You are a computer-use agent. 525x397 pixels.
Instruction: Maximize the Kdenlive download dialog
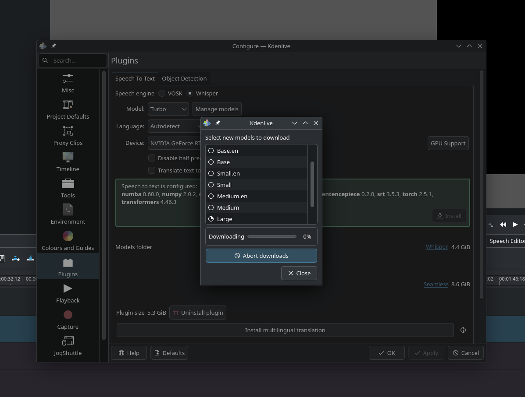click(305, 123)
